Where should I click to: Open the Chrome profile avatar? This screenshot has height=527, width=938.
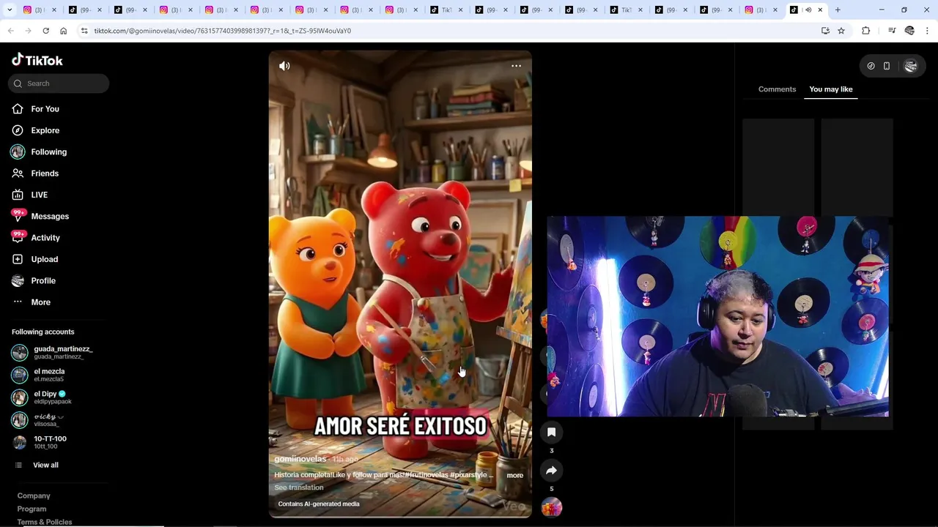tap(909, 31)
